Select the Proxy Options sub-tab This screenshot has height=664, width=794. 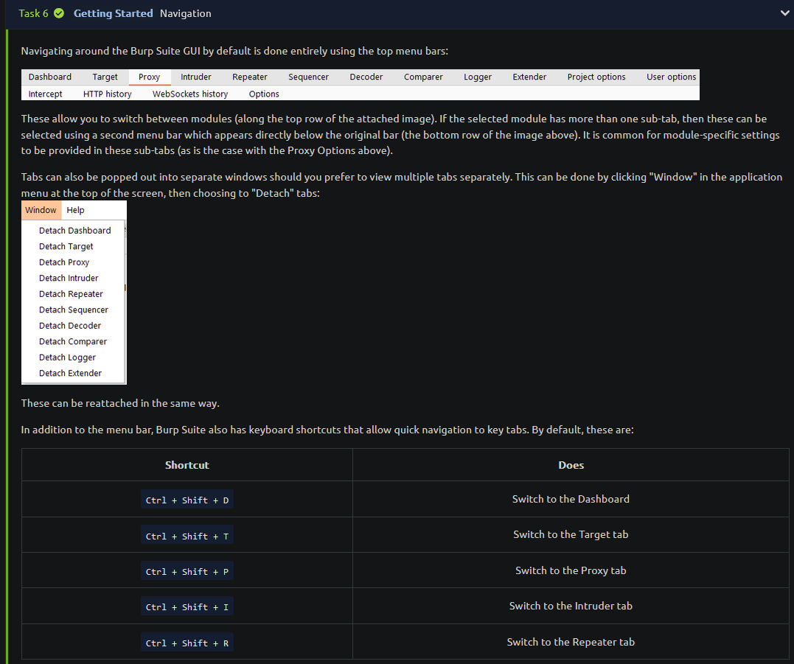click(x=264, y=94)
